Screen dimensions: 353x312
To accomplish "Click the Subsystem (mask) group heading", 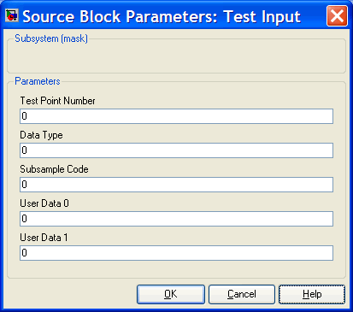I will [51, 38].
